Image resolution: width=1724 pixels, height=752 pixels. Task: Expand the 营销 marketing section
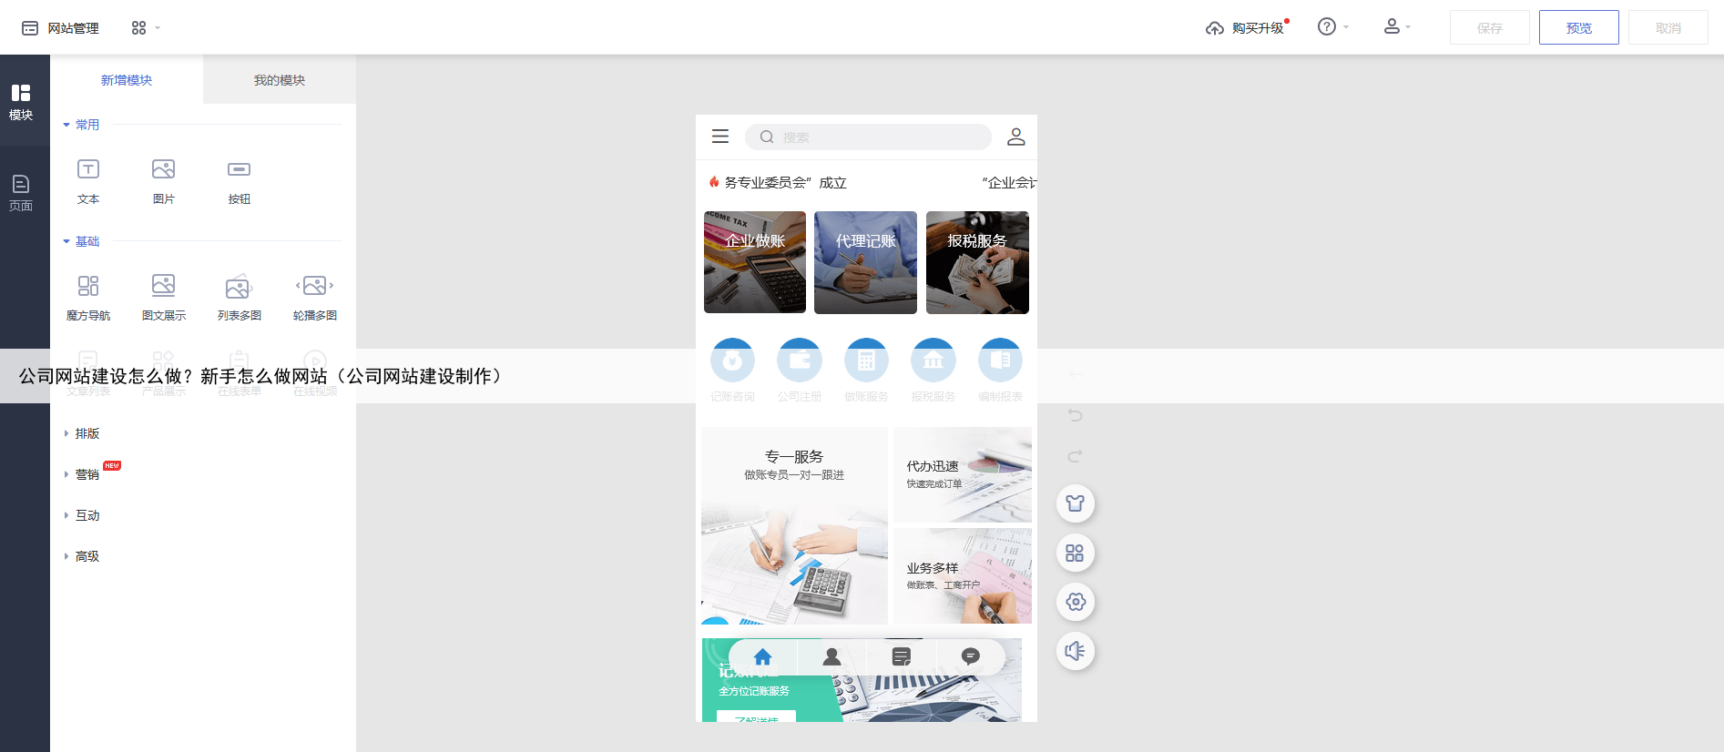(x=87, y=474)
